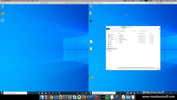Open Skype from the Dock
The image size is (177, 100).
(x=75, y=97)
